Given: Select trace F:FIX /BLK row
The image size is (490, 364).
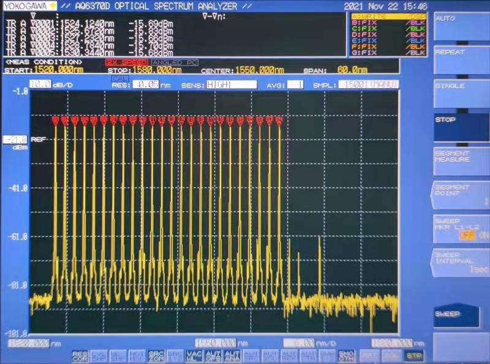Looking at the screenshot, I should [x=388, y=47].
